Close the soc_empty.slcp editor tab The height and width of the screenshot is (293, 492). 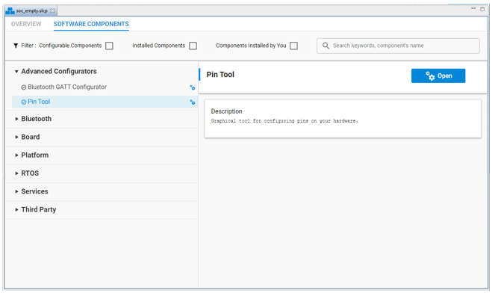(x=52, y=10)
